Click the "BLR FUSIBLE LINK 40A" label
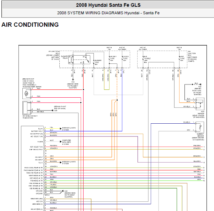 pos(147,60)
